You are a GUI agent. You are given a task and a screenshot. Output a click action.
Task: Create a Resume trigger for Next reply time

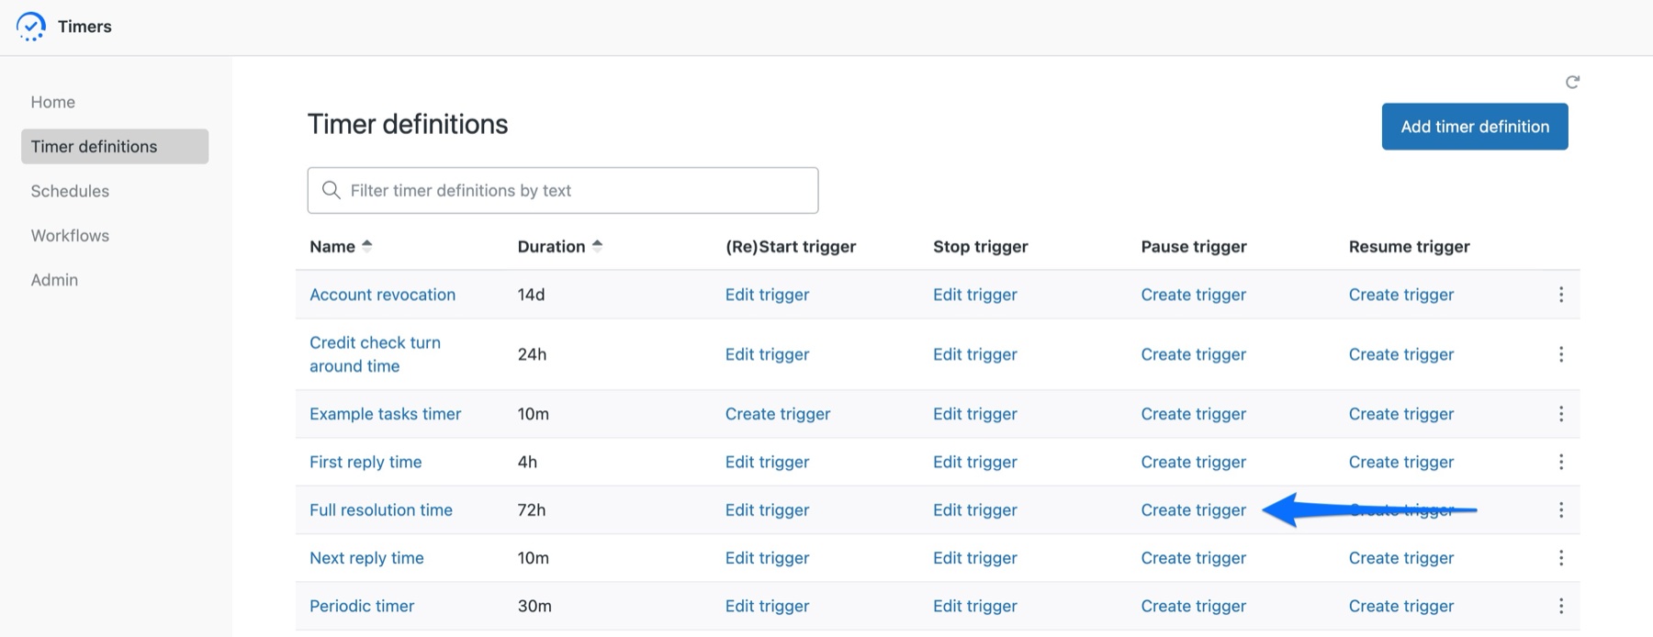(x=1401, y=558)
